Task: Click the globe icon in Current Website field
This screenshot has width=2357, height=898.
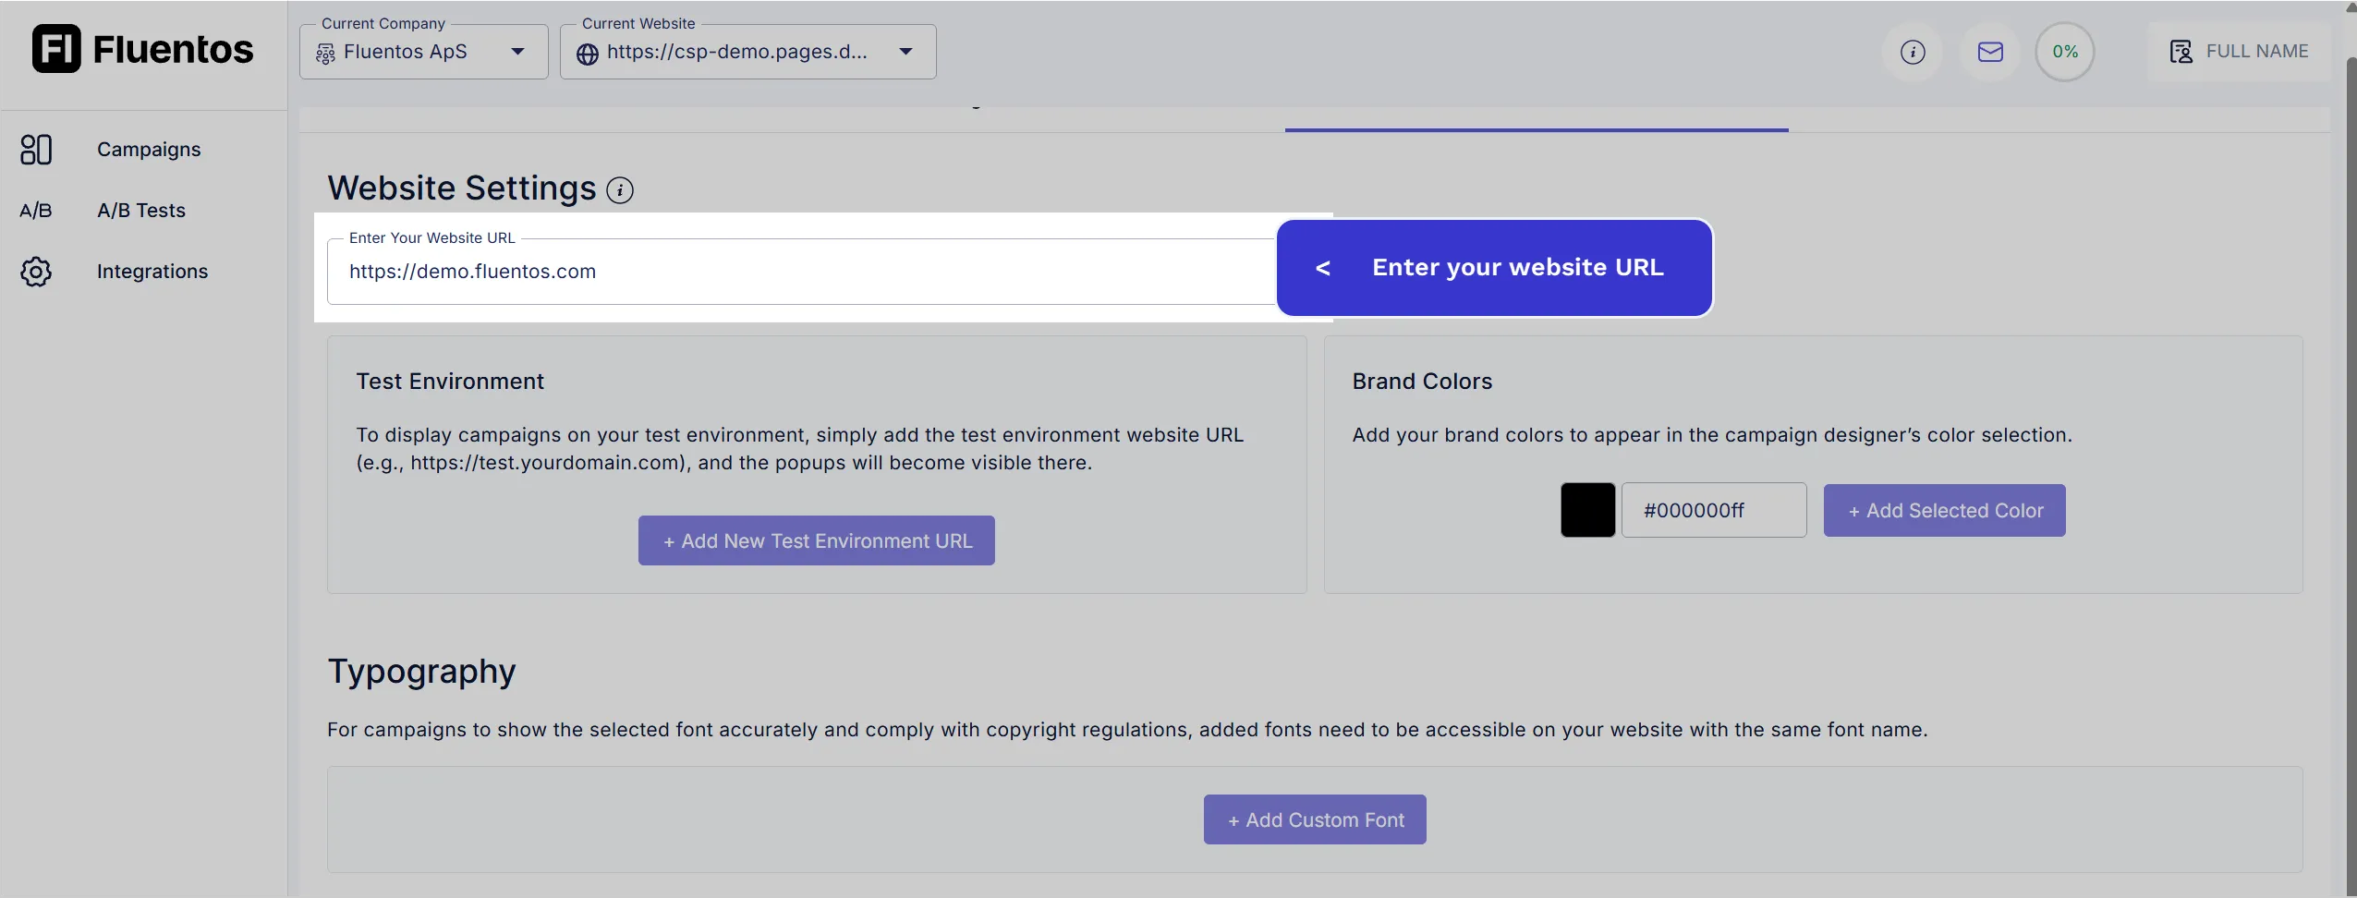Action: [589, 53]
